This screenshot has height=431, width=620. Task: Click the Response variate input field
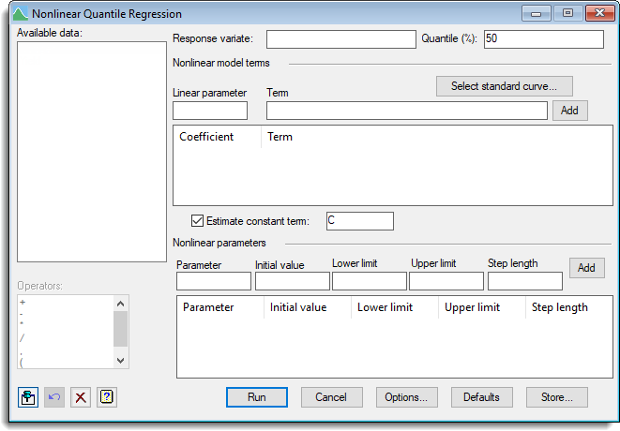point(340,39)
